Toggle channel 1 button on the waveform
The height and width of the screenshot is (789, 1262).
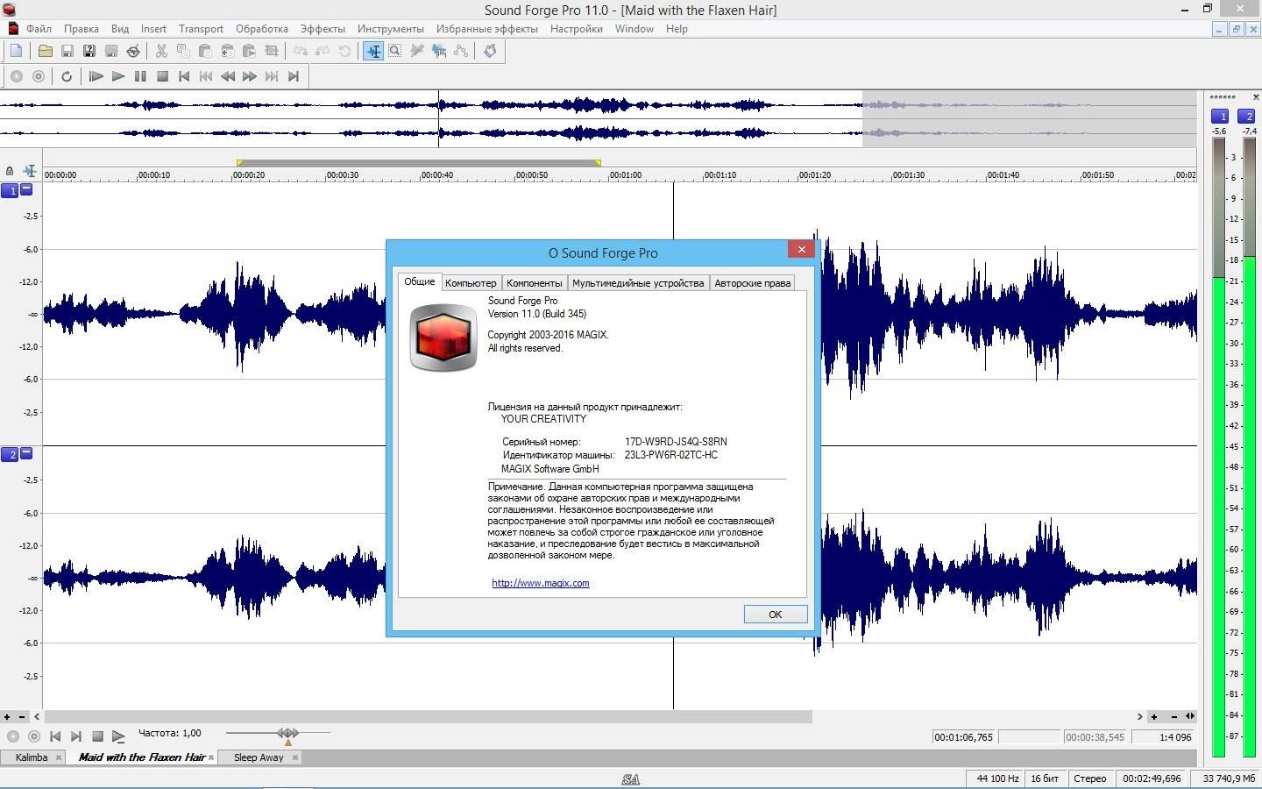pos(10,190)
